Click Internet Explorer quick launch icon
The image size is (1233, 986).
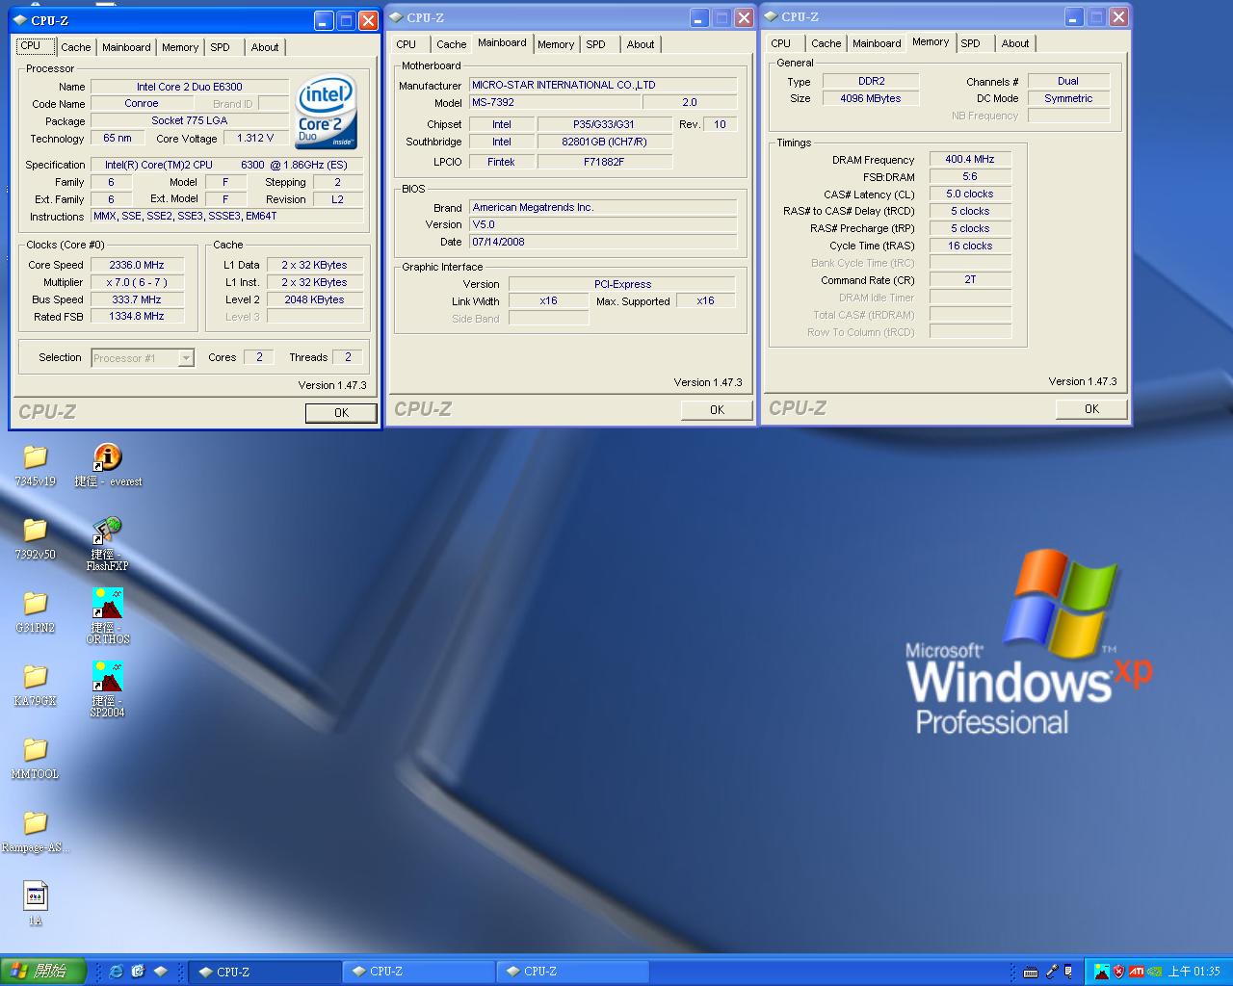tap(116, 972)
